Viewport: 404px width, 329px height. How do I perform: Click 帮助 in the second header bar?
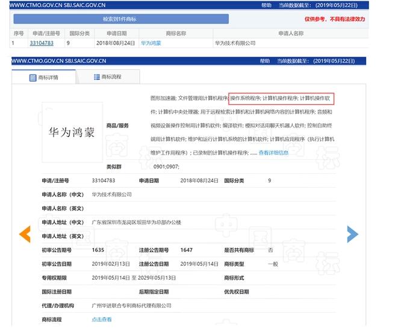pyautogui.click(x=264, y=61)
